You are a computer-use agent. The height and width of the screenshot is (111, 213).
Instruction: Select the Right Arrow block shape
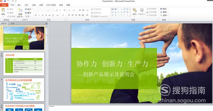(124, 12)
